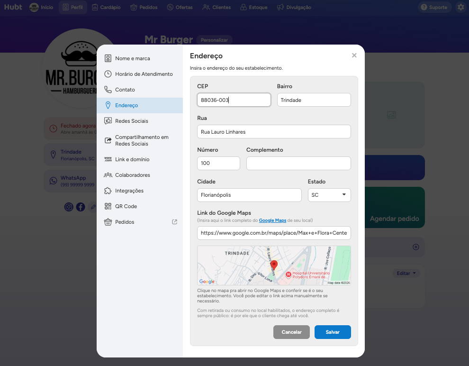Open the Pedidos tab in top navigation
469x366 pixels.
point(144,7)
